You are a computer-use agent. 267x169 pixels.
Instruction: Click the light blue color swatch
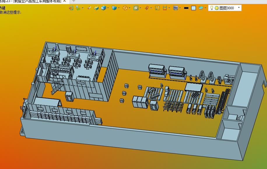(194, 8)
